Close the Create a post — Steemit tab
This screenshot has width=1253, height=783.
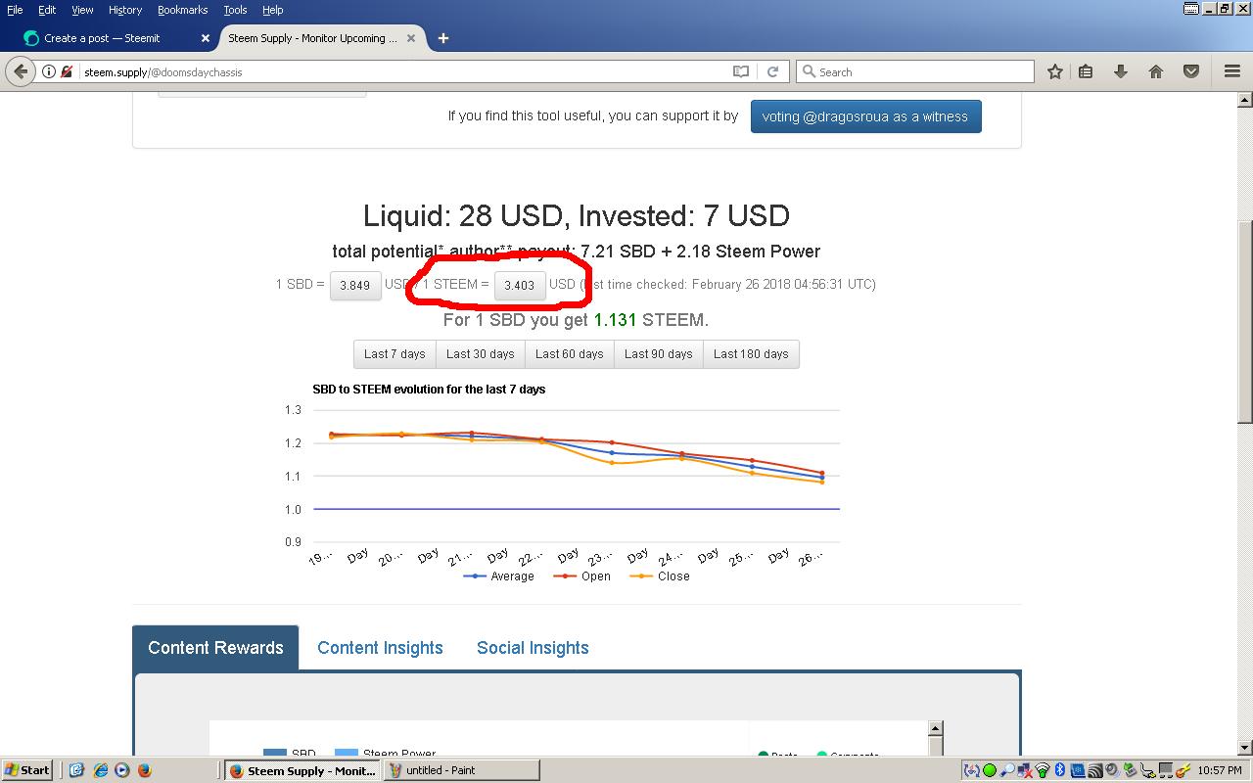(206, 38)
